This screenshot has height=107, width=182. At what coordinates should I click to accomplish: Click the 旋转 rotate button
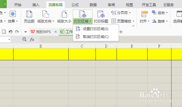pos(160,21)
